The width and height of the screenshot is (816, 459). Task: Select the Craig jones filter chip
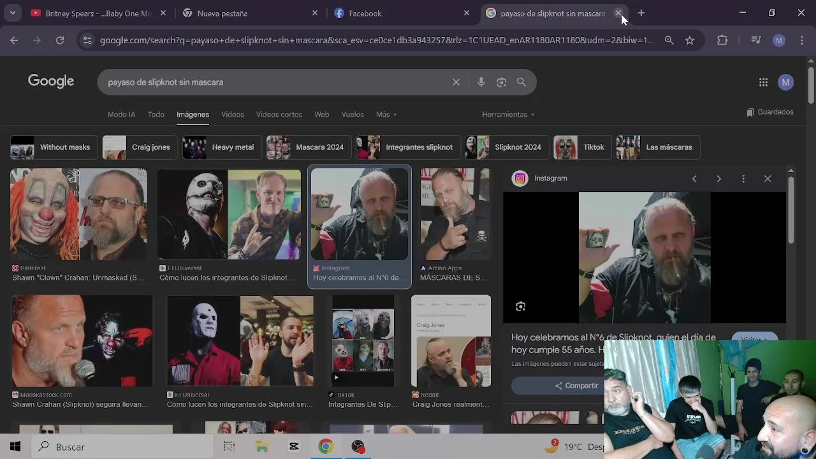[140, 147]
